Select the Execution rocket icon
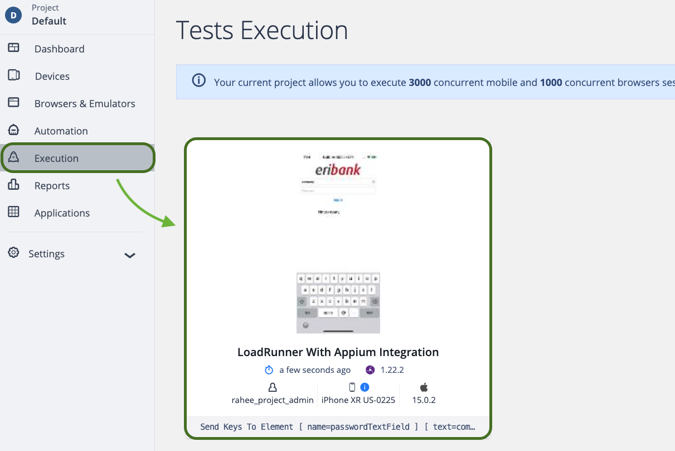 (14, 158)
